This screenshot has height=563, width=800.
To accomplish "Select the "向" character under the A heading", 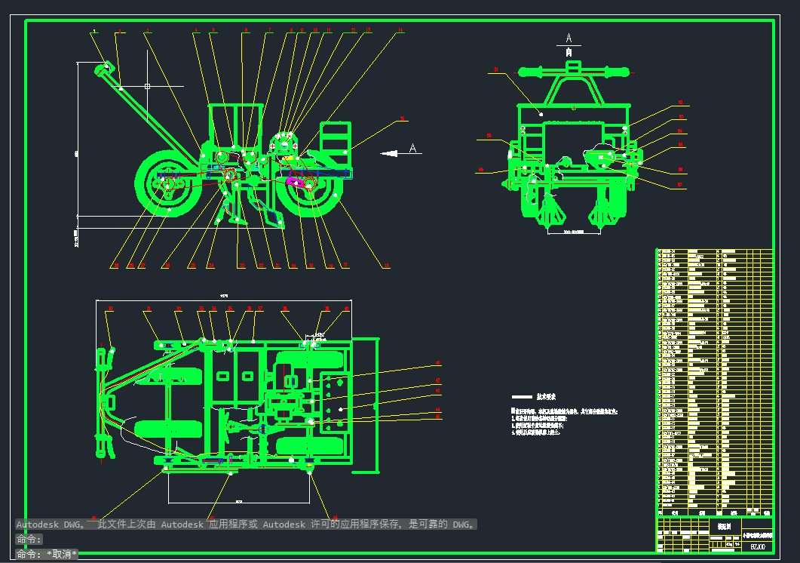I will 569,52.
